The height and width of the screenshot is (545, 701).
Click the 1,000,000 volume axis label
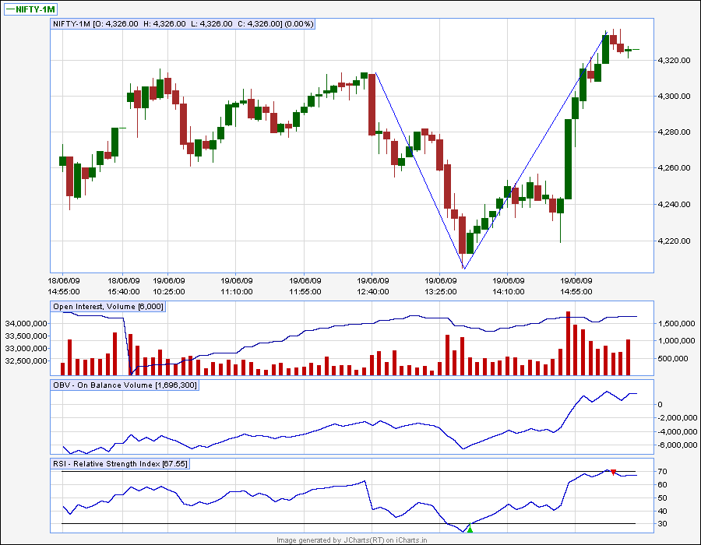coord(677,341)
